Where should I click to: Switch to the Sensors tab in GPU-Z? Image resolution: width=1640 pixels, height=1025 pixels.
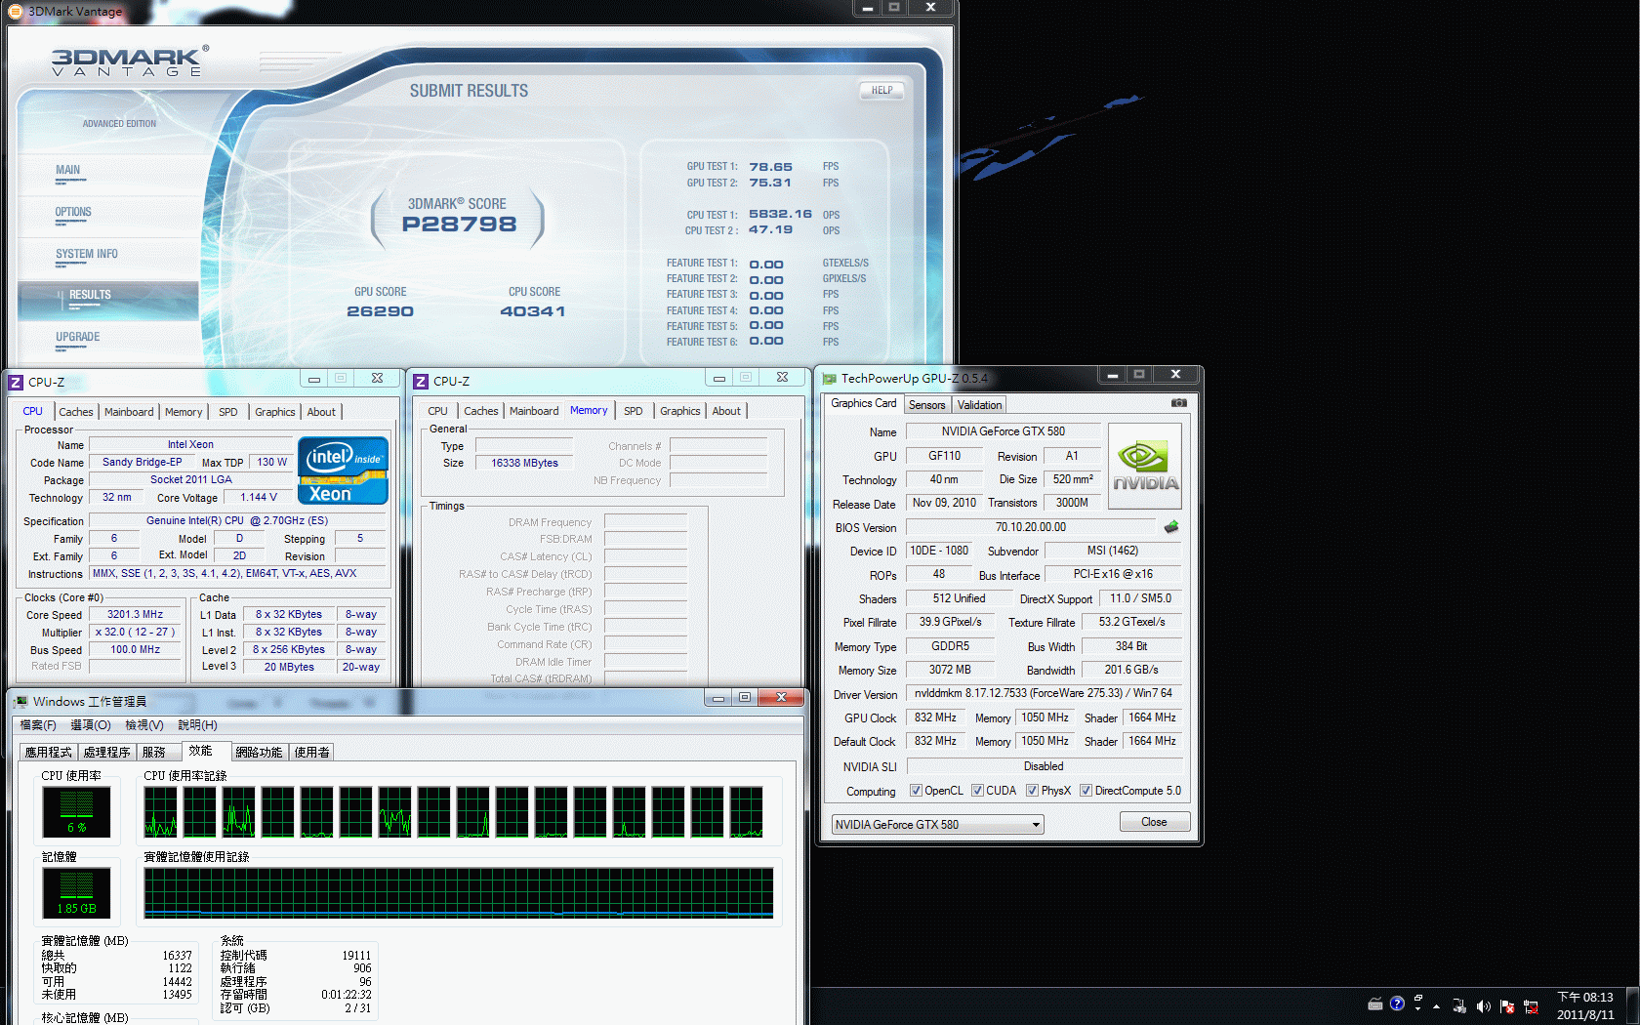(x=926, y=405)
